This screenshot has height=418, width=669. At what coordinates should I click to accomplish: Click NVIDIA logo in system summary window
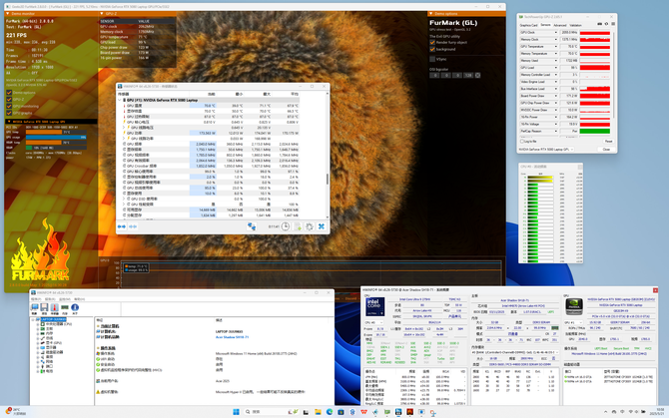coord(574,307)
